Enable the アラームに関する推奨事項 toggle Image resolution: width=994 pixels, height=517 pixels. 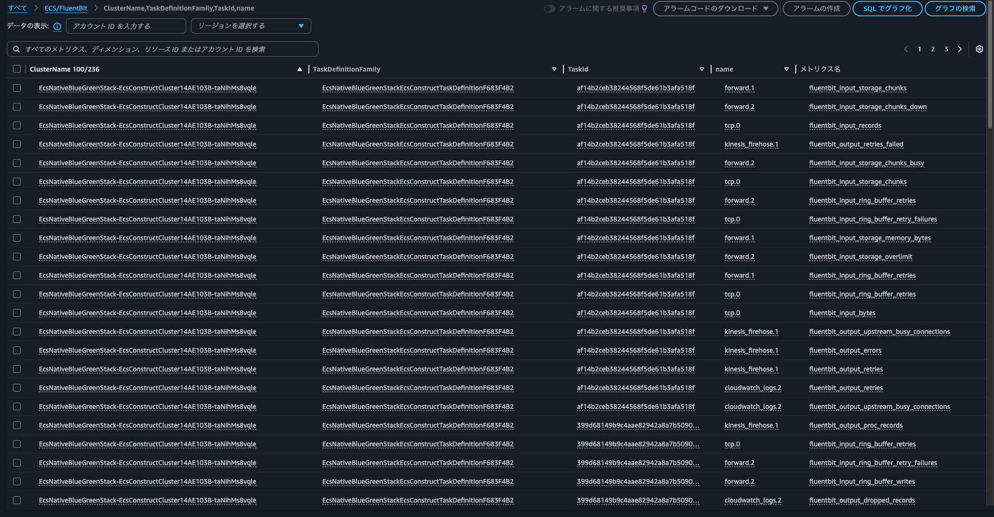(x=548, y=8)
